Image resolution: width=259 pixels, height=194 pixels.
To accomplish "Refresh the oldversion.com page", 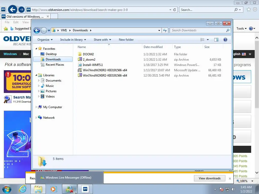I will tap(175, 10).
